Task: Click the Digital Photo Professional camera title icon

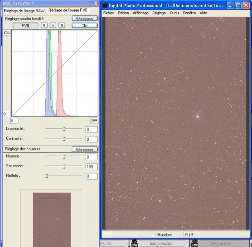Action: (105, 5)
